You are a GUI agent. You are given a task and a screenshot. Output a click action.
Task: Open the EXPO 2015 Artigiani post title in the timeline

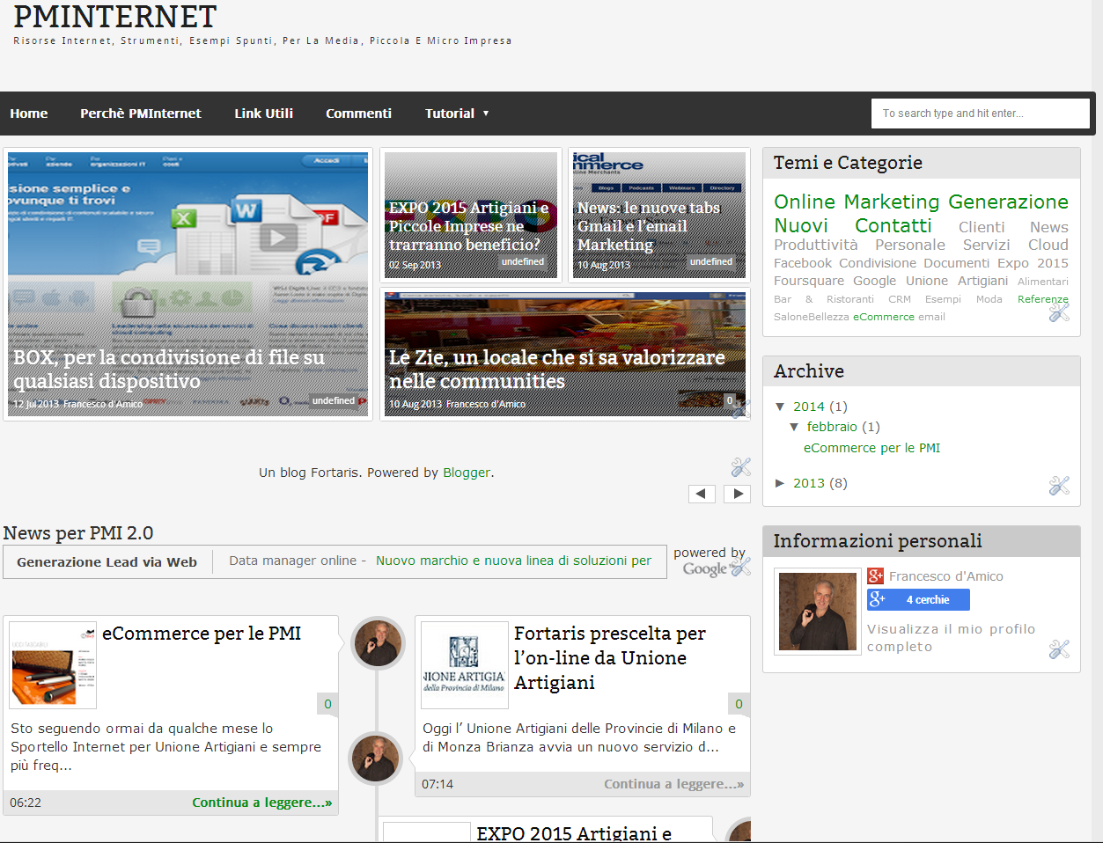(574, 832)
